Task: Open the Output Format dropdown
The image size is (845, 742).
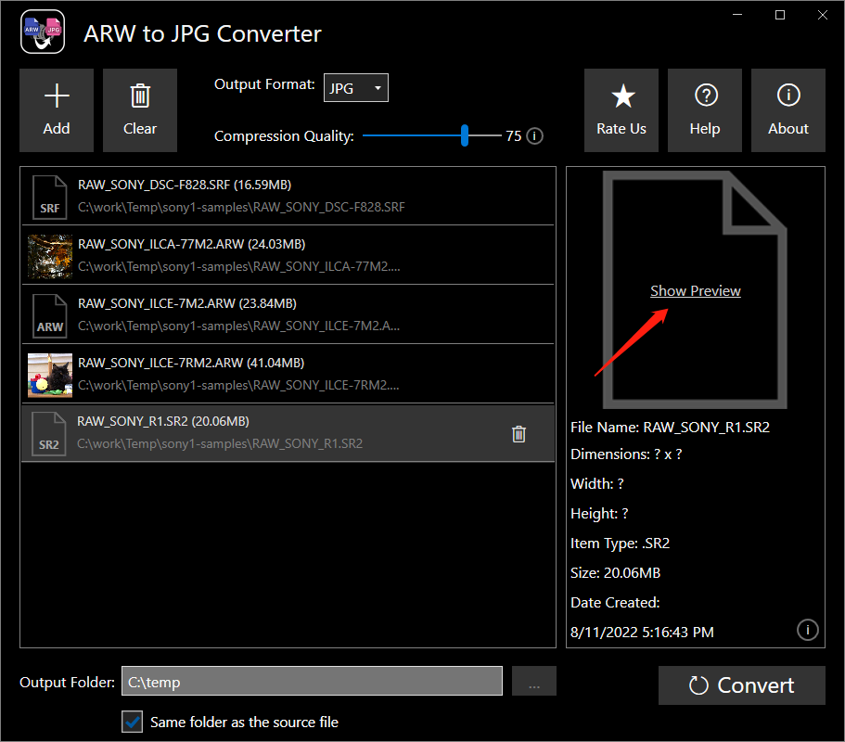Action: pos(355,88)
